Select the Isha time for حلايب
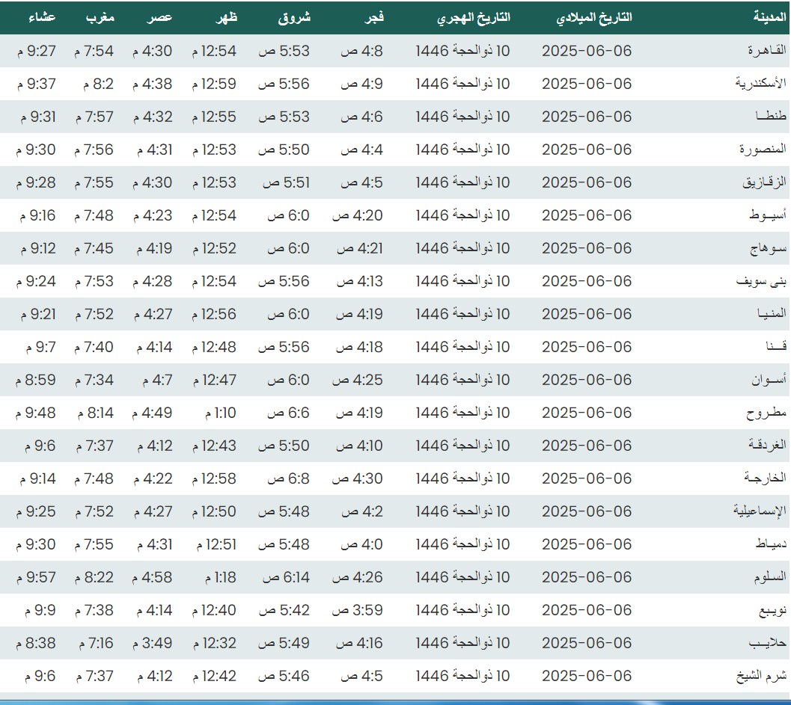This screenshot has height=705, width=791. 35,643
